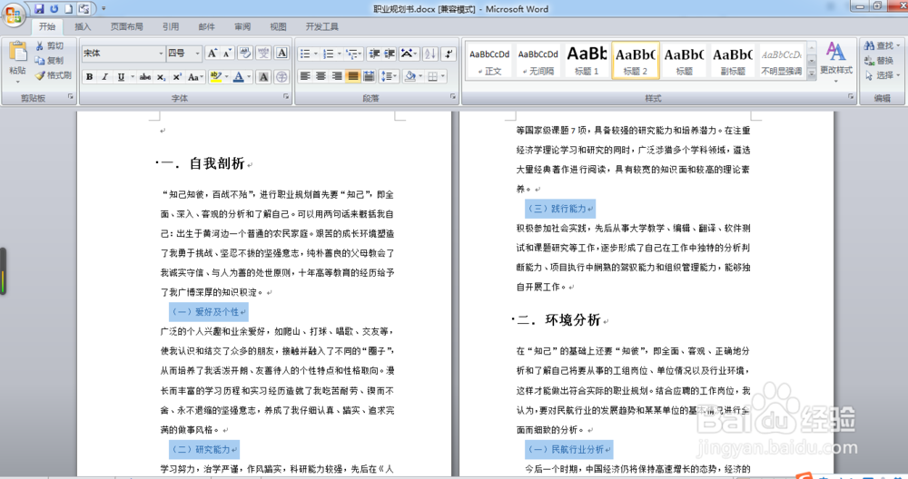The image size is (908, 479).
Task: Open change case Aa menu
Action: 195,77
